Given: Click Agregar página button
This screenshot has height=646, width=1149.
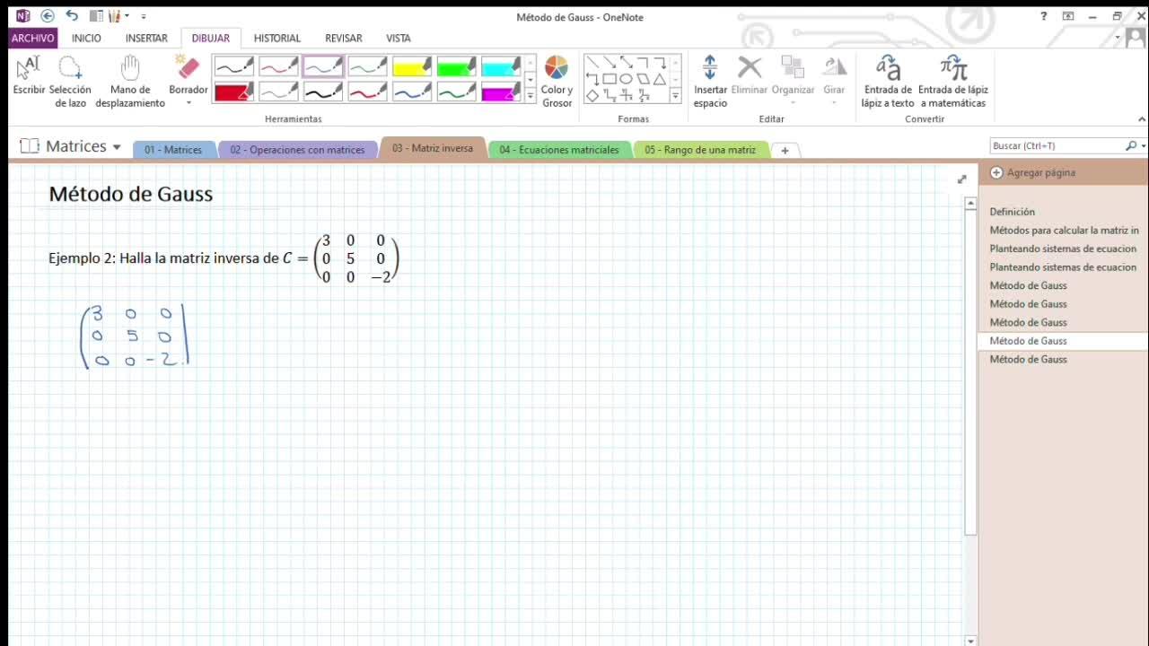Looking at the screenshot, I should (x=1033, y=172).
